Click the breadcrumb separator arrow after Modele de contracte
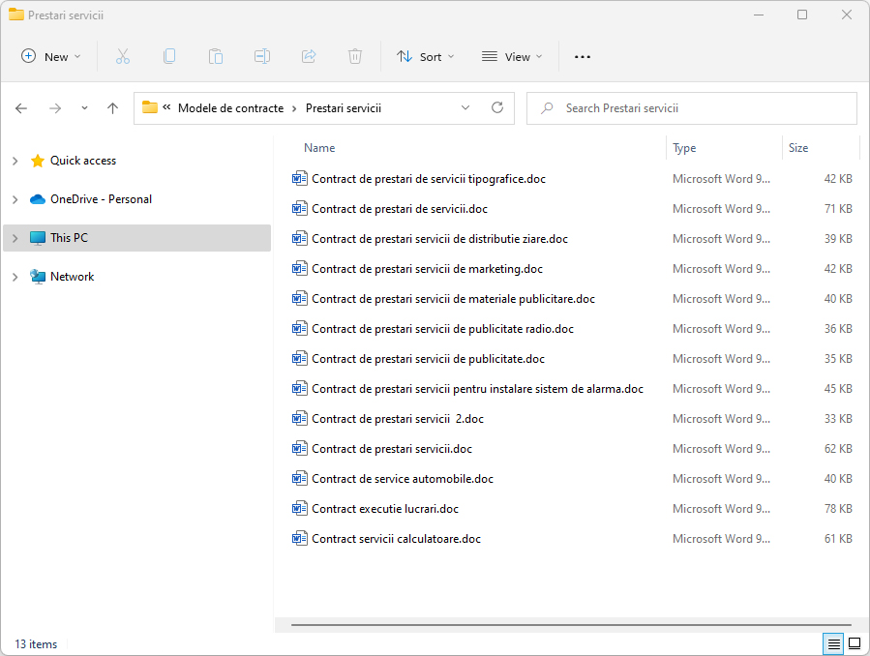 point(294,108)
